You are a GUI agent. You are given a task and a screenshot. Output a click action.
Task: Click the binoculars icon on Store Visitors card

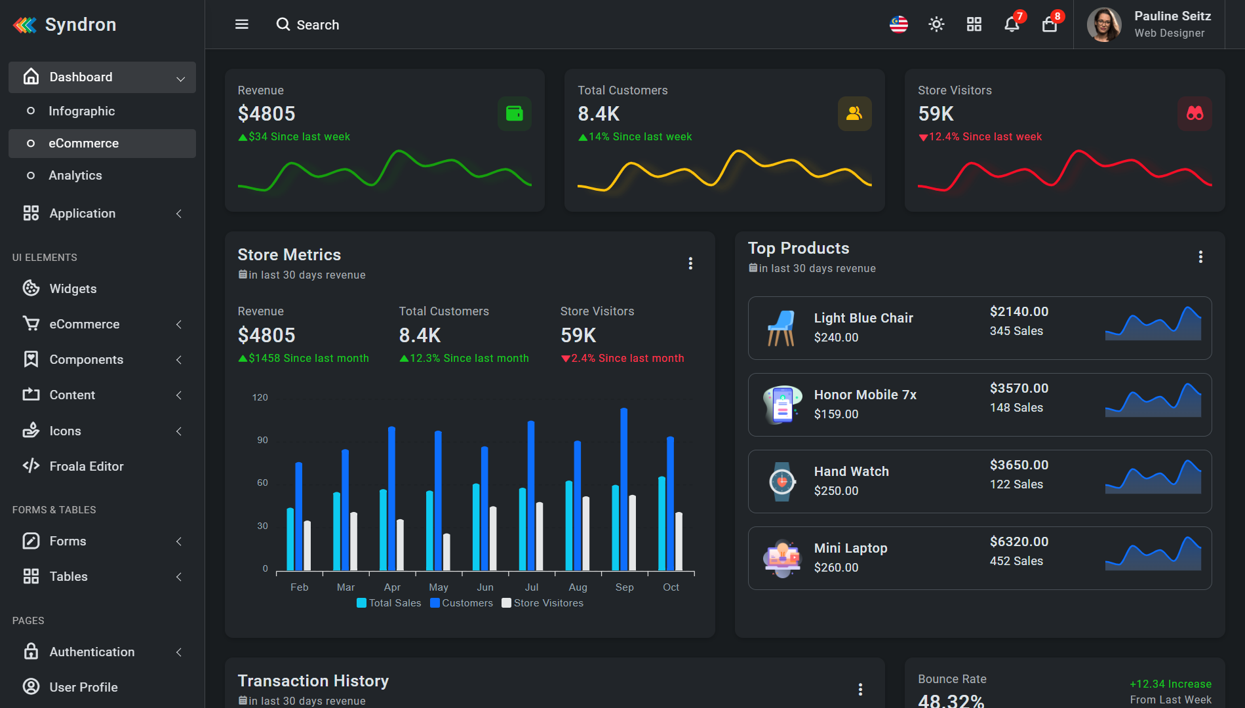click(x=1195, y=113)
